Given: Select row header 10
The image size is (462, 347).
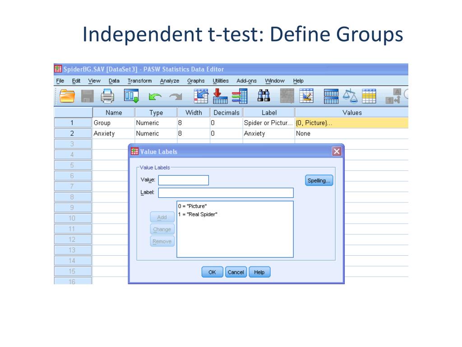Looking at the screenshot, I should tap(73, 218).
